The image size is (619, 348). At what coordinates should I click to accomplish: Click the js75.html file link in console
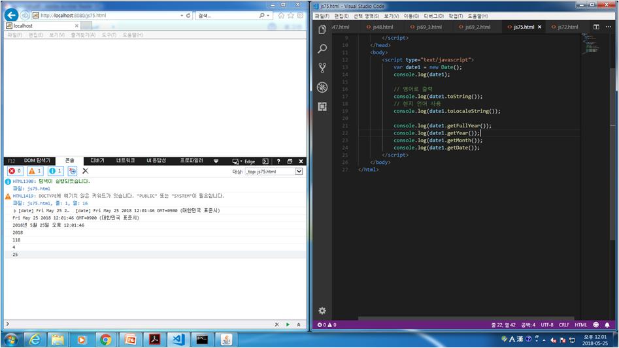pyautogui.click(x=39, y=189)
